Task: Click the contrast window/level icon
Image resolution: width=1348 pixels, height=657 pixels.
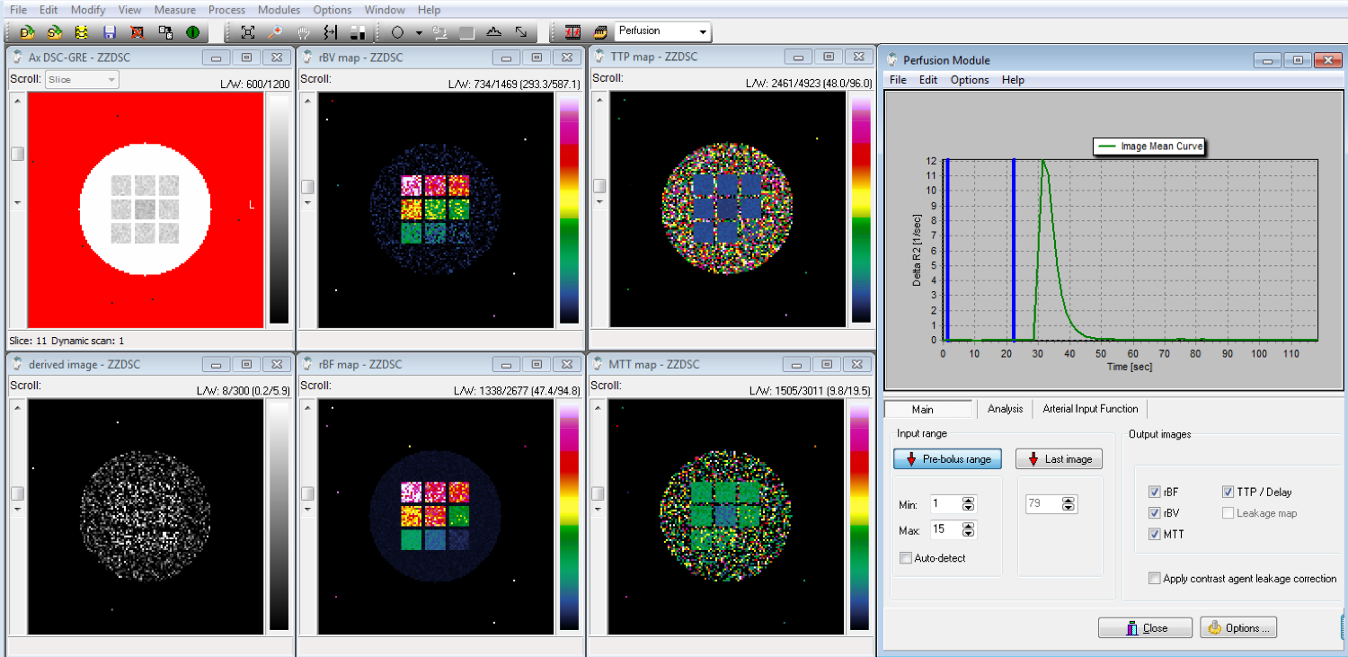Action: click(x=358, y=32)
